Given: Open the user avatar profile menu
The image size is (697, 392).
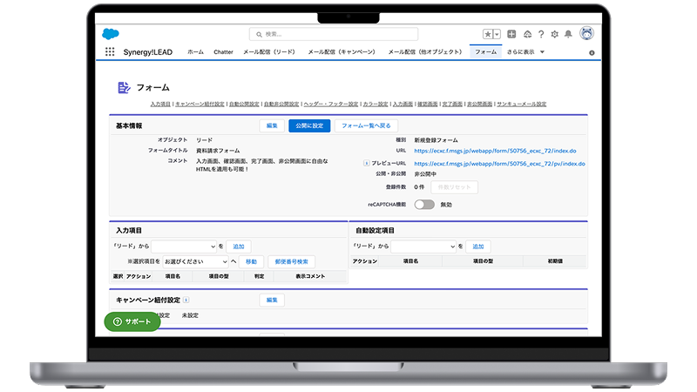Looking at the screenshot, I should click(x=586, y=33).
